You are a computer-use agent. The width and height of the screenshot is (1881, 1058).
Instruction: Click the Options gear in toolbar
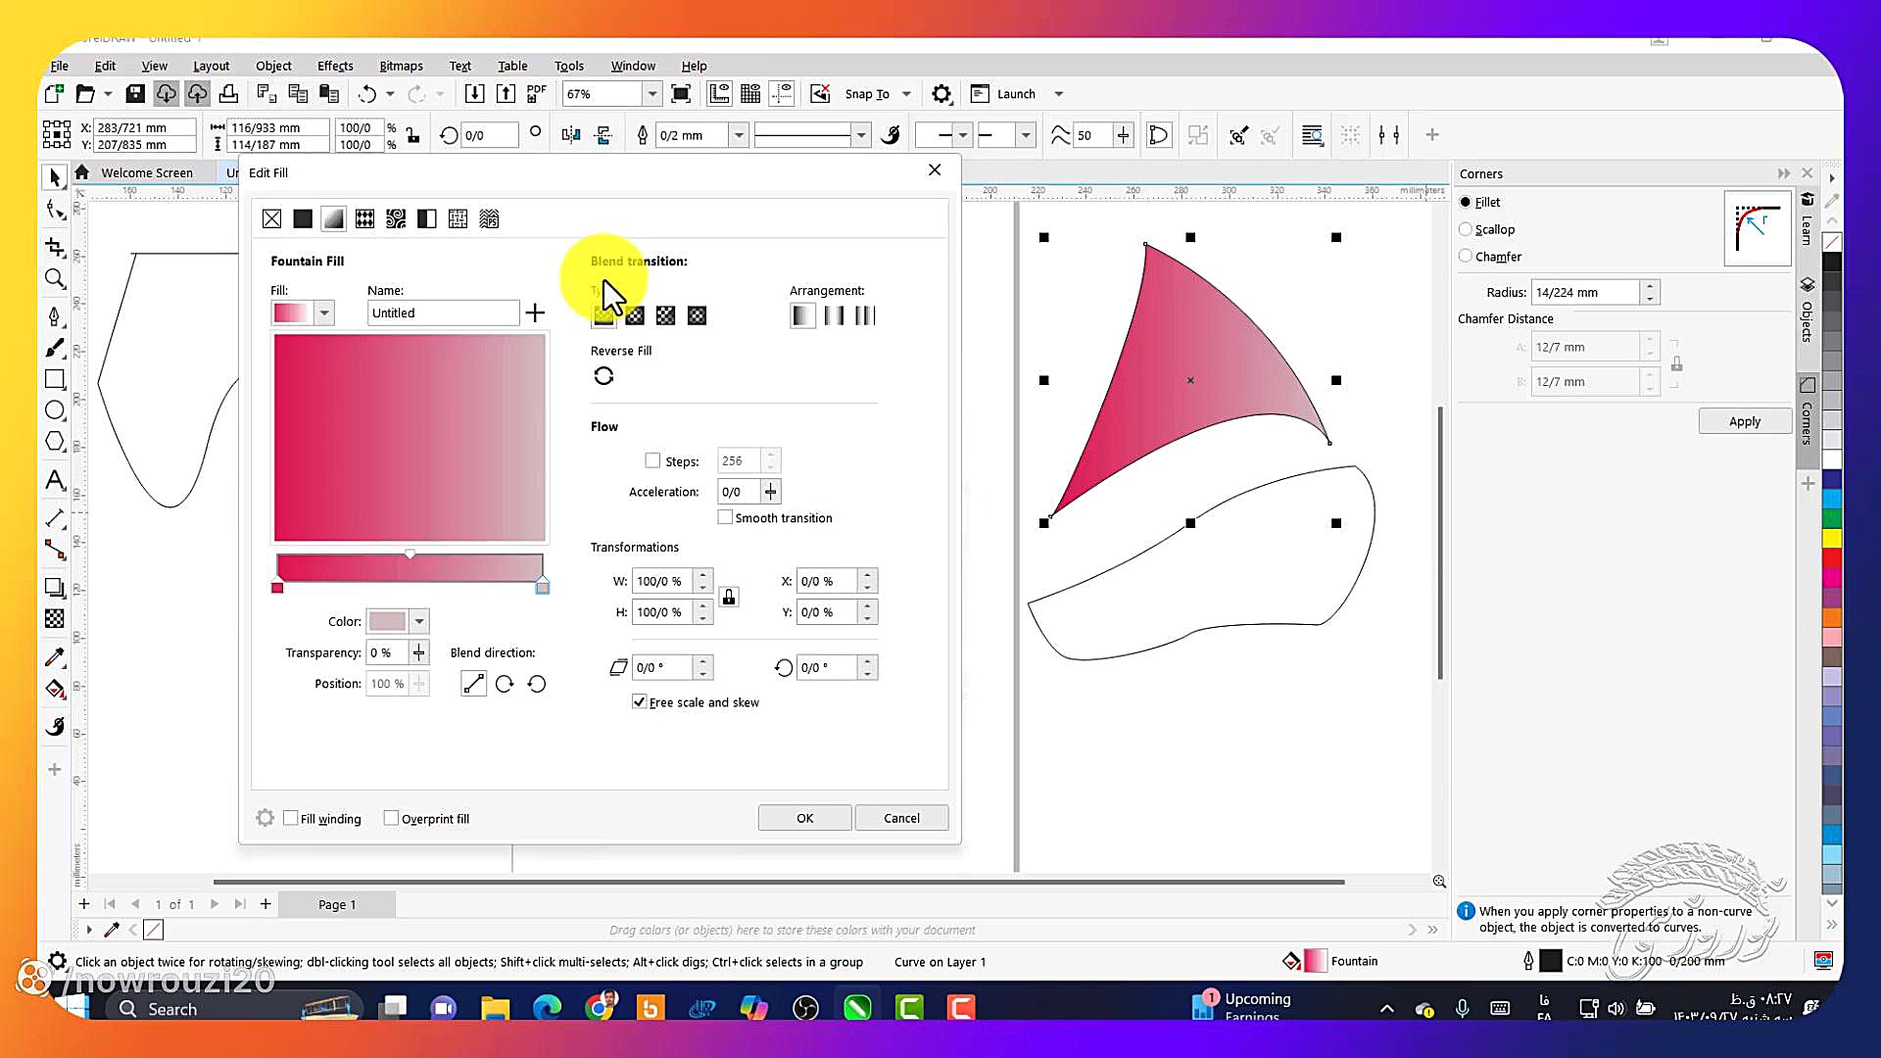(941, 94)
